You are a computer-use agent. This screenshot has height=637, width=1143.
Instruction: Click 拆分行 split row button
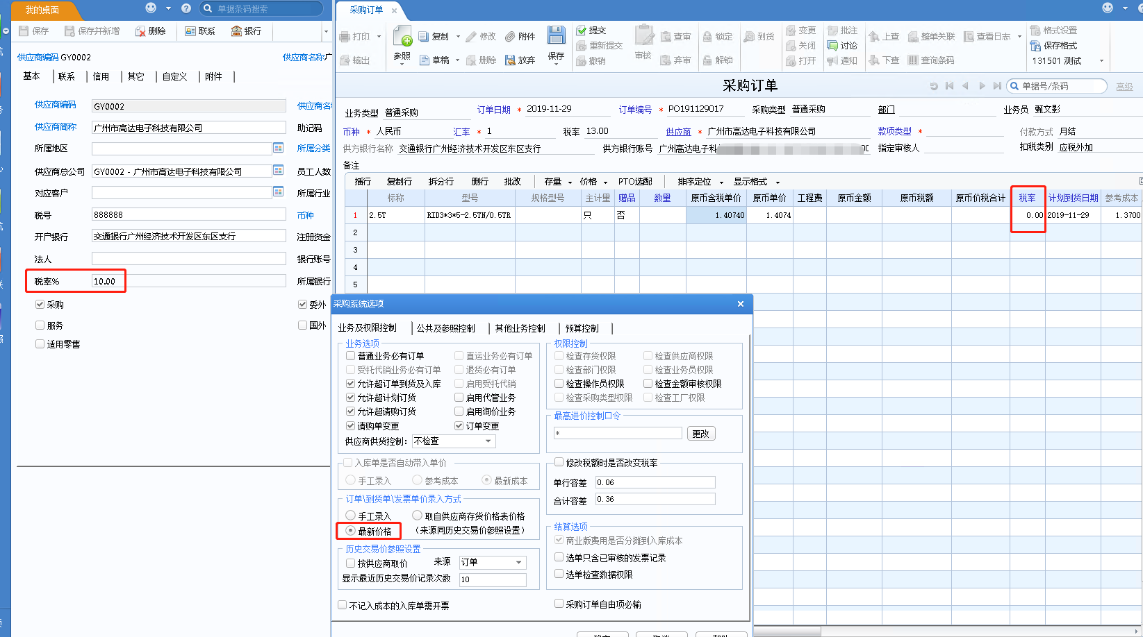441,182
